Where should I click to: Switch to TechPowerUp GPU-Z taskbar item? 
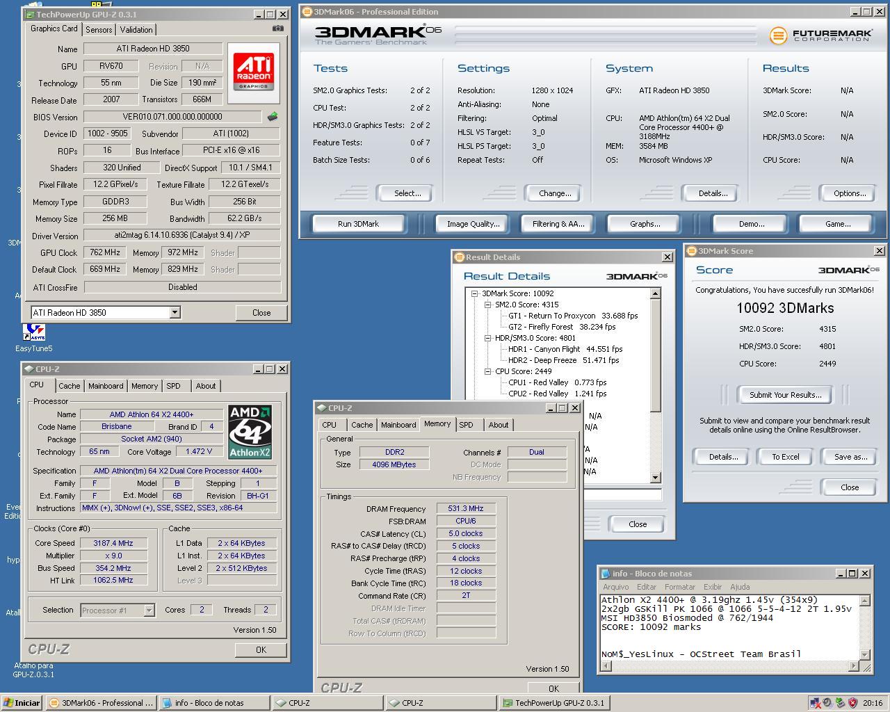[553, 703]
